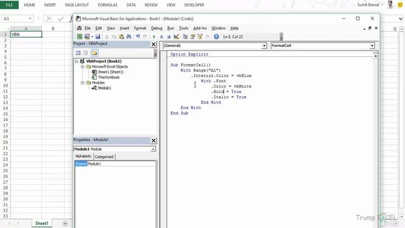Open the Insert menu in VBA editor
The image size is (405, 228).
click(124, 28)
